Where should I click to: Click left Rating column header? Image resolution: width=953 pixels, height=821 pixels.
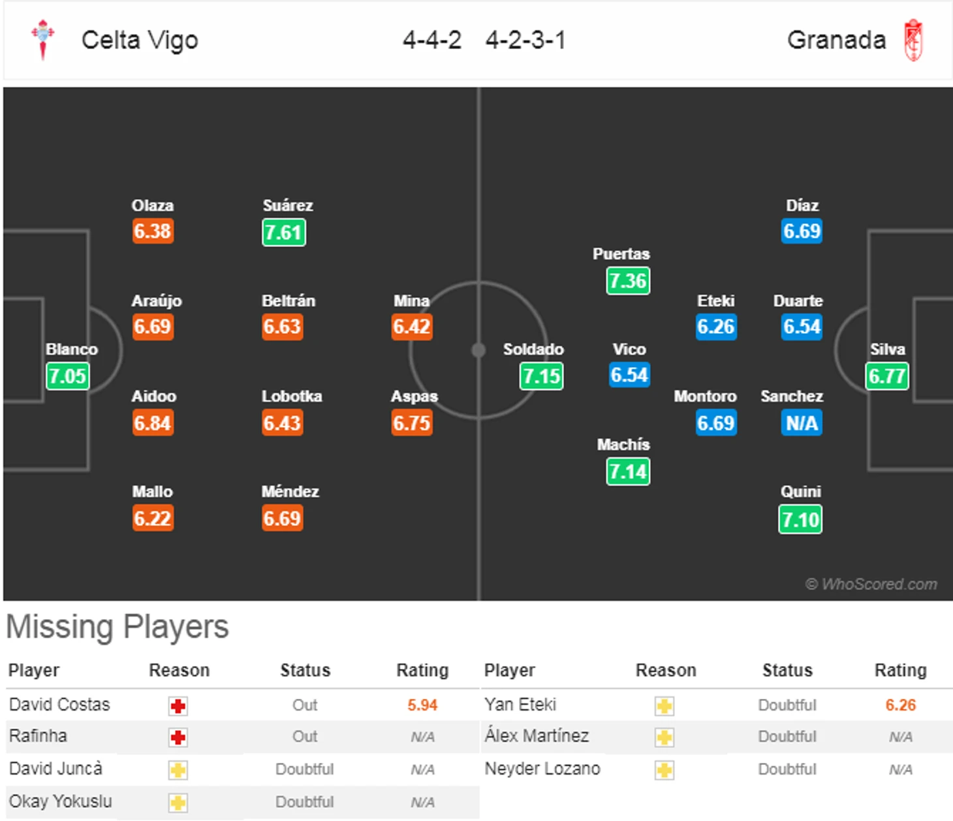[422, 670]
